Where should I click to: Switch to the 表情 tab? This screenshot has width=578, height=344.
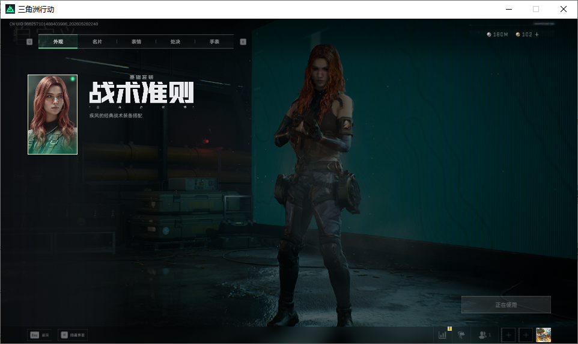click(x=136, y=41)
